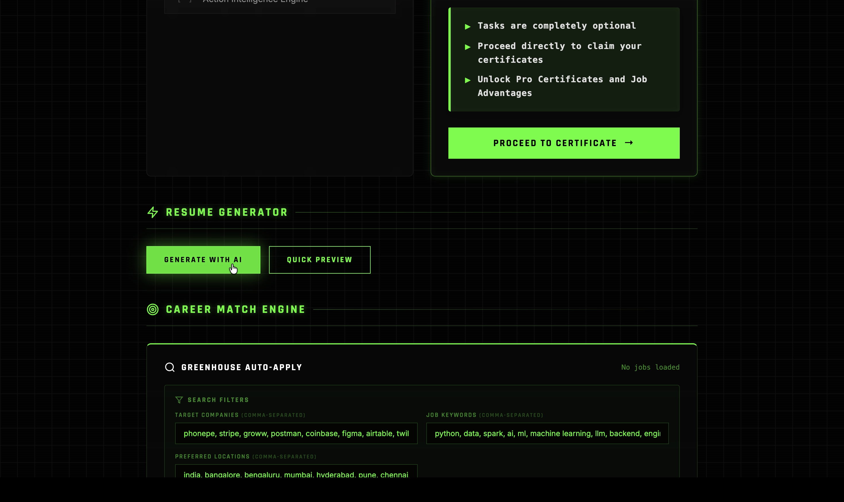Click the 'Job Keywords' field label

451,415
